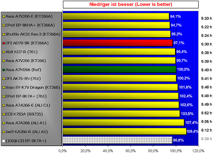Click legend label 'Asus A7V266 (KT266)'
This screenshot has height=153, width=213.
[x=26, y=61]
